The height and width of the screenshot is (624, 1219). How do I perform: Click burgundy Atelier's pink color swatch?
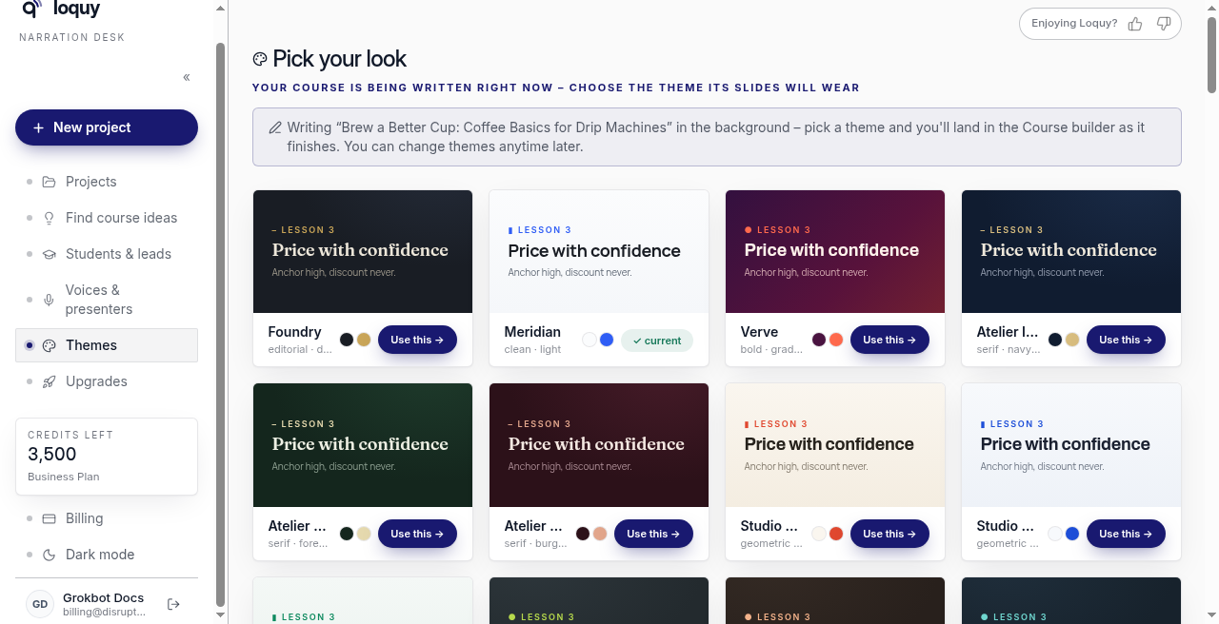[x=600, y=534]
